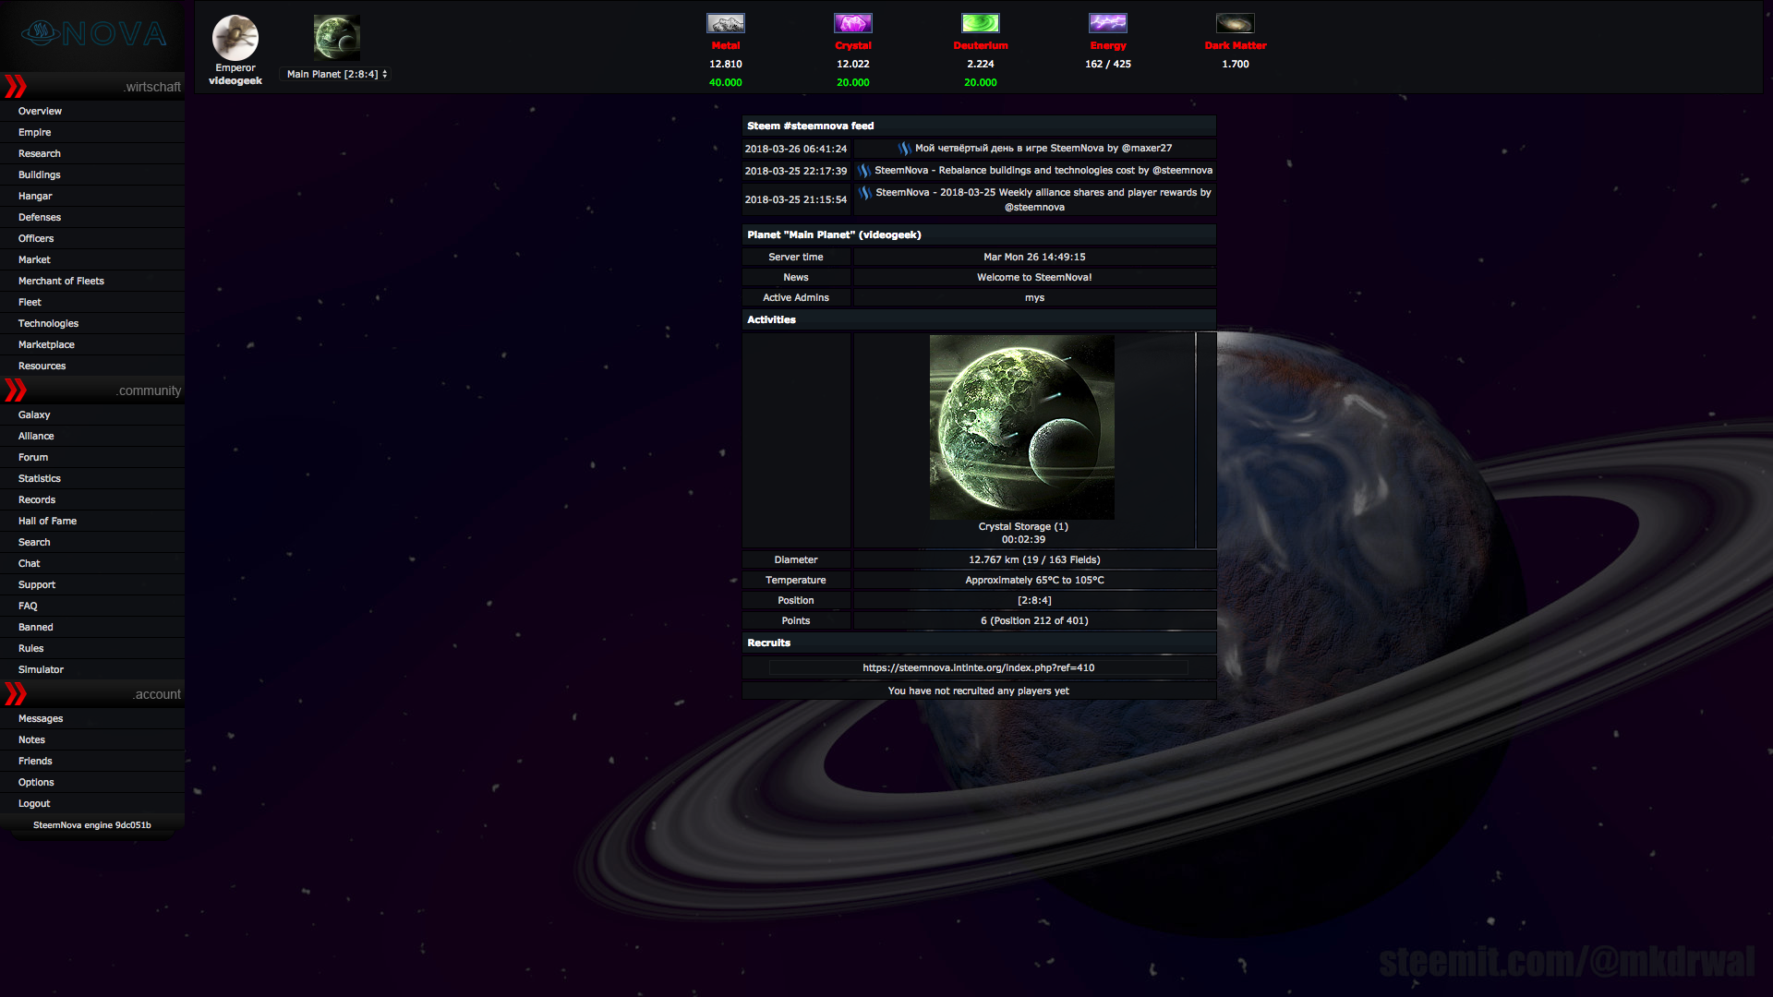Open the Main Planet [2:8:4] planet selector

coord(335,73)
